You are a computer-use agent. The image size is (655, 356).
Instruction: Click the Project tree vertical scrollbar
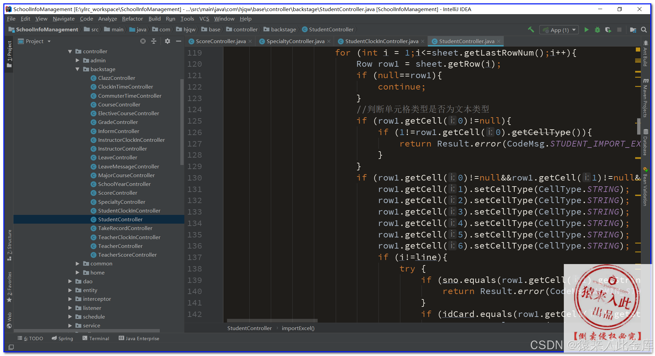point(182,122)
